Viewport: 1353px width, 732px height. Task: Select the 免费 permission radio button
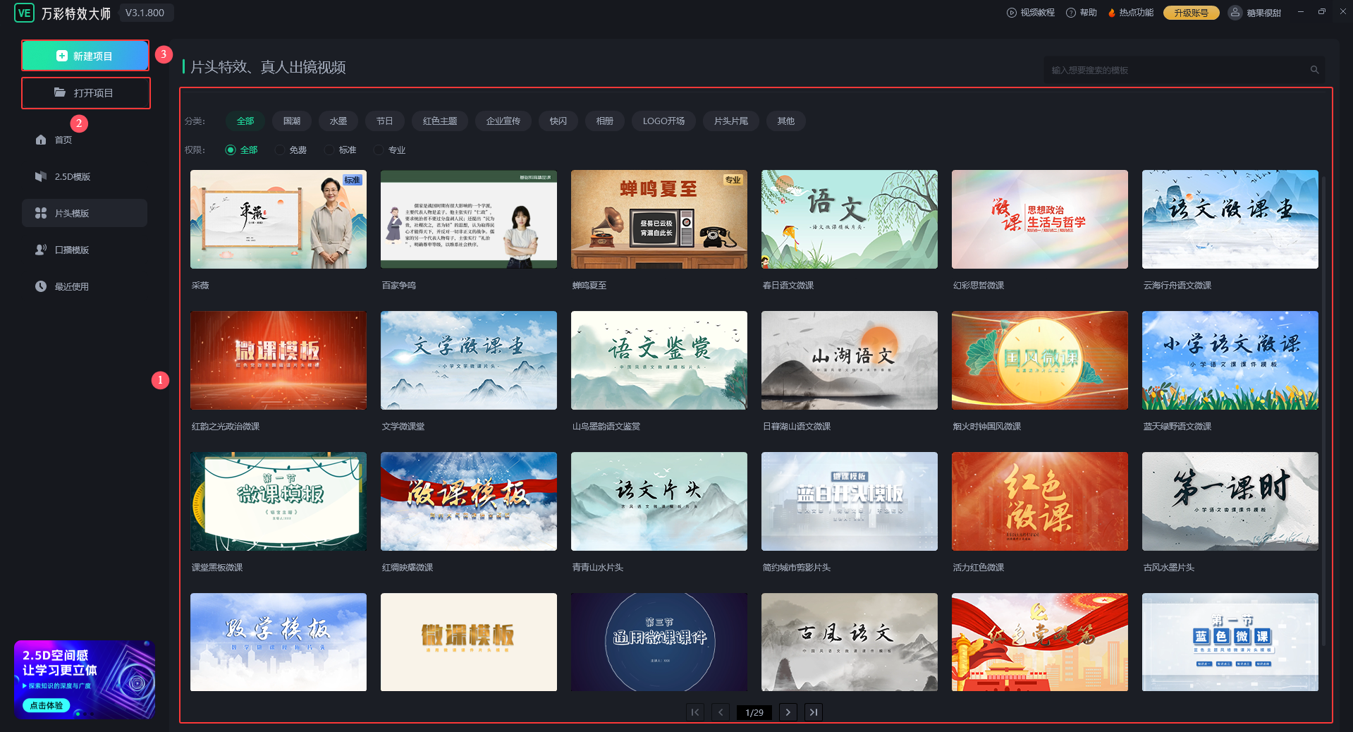coord(280,150)
